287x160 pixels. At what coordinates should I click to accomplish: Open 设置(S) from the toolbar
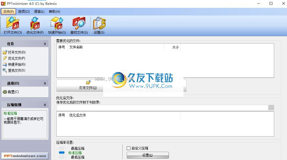coord(99,26)
